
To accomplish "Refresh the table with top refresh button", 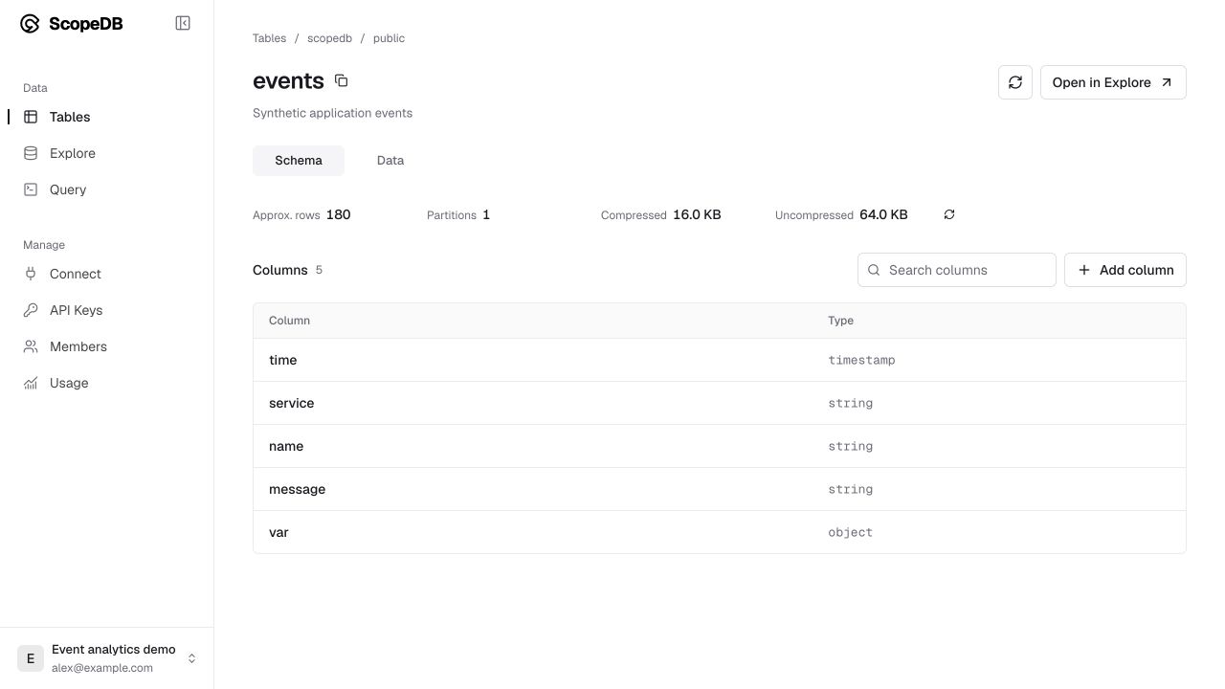I will click(1015, 82).
